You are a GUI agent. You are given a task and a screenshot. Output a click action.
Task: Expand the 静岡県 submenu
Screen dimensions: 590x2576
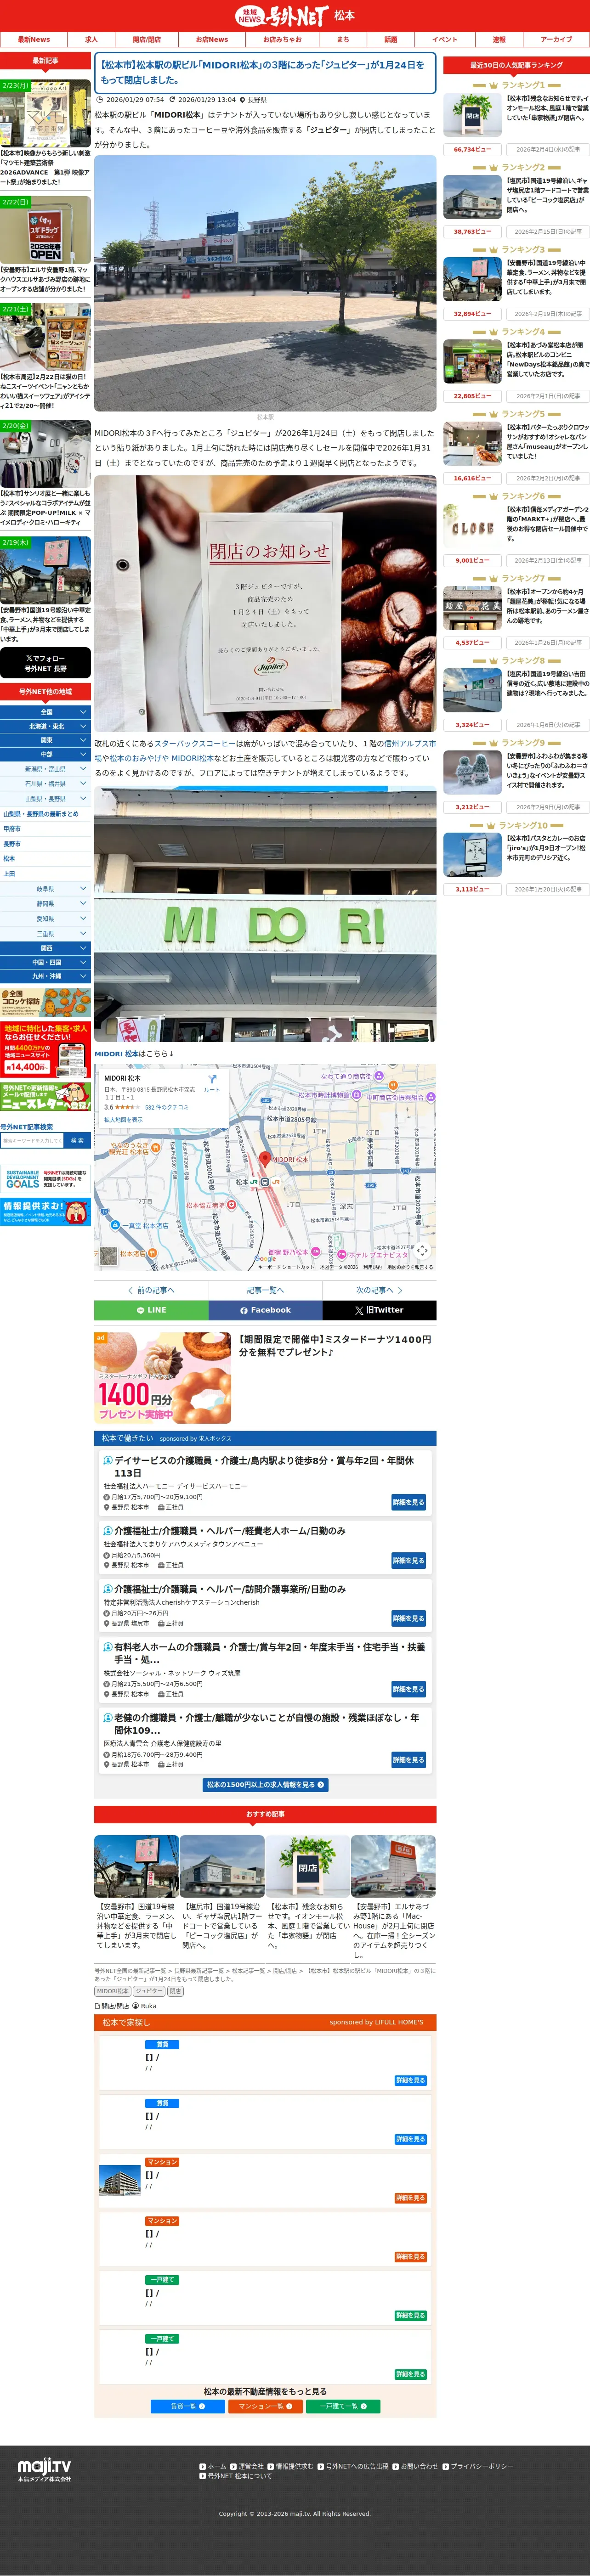click(x=45, y=904)
